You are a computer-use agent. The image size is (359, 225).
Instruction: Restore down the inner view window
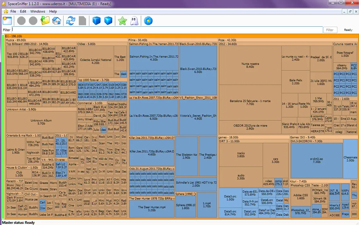coord(350,11)
